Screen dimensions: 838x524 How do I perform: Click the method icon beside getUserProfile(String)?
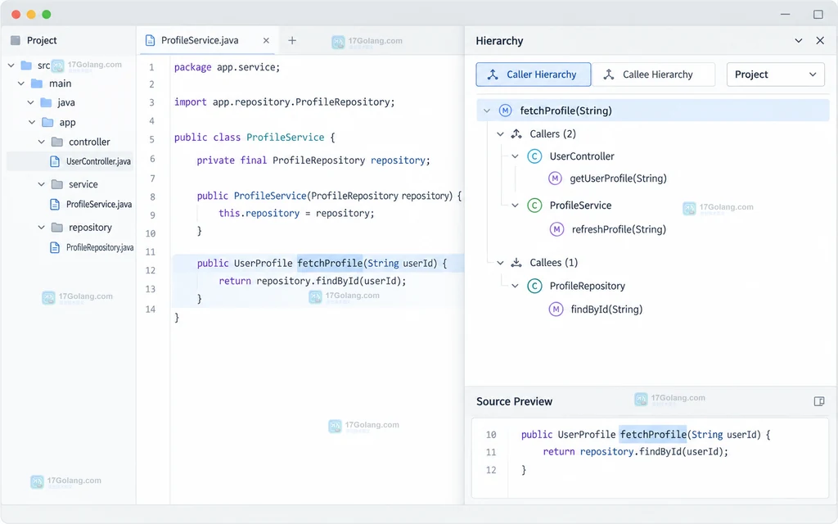pyautogui.click(x=556, y=178)
